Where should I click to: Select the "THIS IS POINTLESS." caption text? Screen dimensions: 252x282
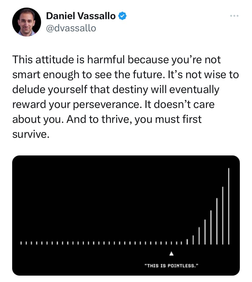(x=172, y=266)
